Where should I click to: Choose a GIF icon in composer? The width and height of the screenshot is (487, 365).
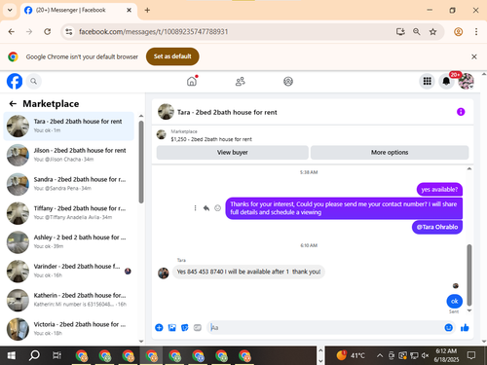click(198, 328)
